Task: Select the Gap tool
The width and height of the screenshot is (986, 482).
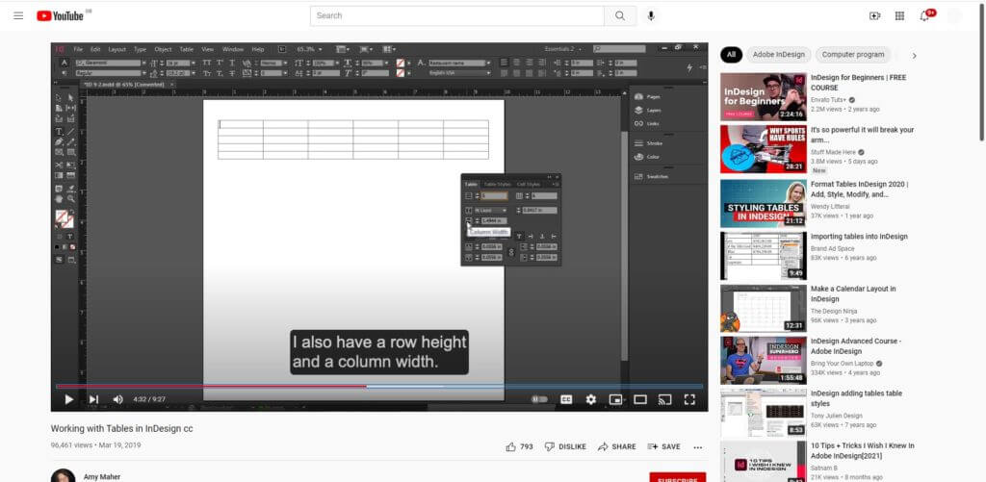Action: pyautogui.click(x=70, y=108)
